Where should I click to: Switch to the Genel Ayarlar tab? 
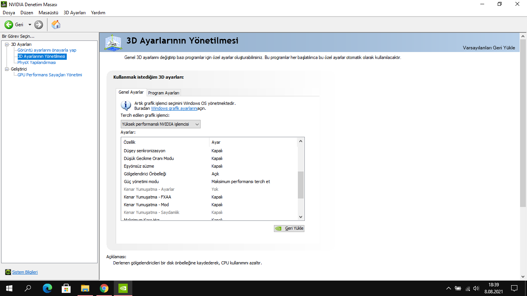[x=131, y=92]
